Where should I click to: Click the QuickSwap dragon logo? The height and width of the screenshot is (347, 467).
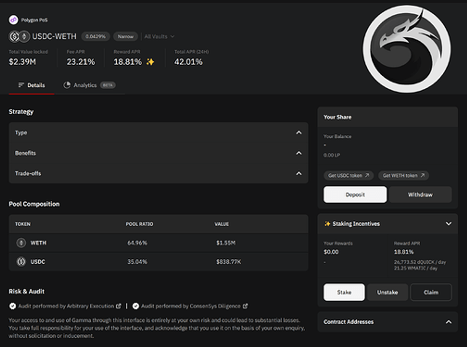pyautogui.click(x=407, y=49)
